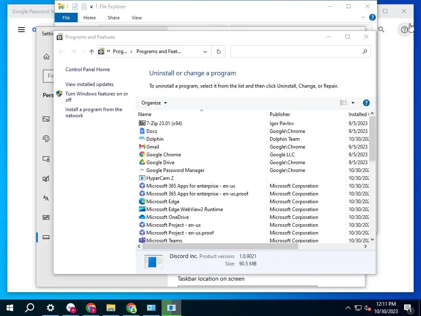Open the Windows Start menu

coord(10,308)
